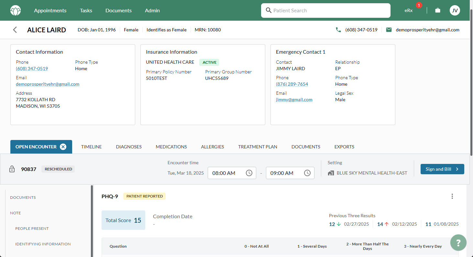Viewport: 473px width, 257px height.
Task: Open the PHQ-9 three-dot options menu
Action: [x=452, y=196]
